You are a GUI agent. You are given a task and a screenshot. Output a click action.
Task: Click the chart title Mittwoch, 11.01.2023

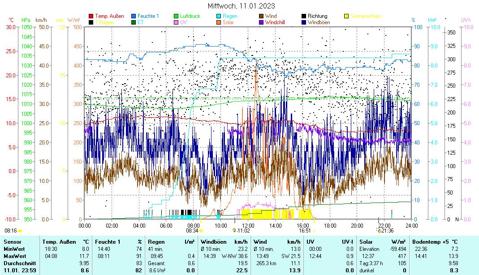242,6
